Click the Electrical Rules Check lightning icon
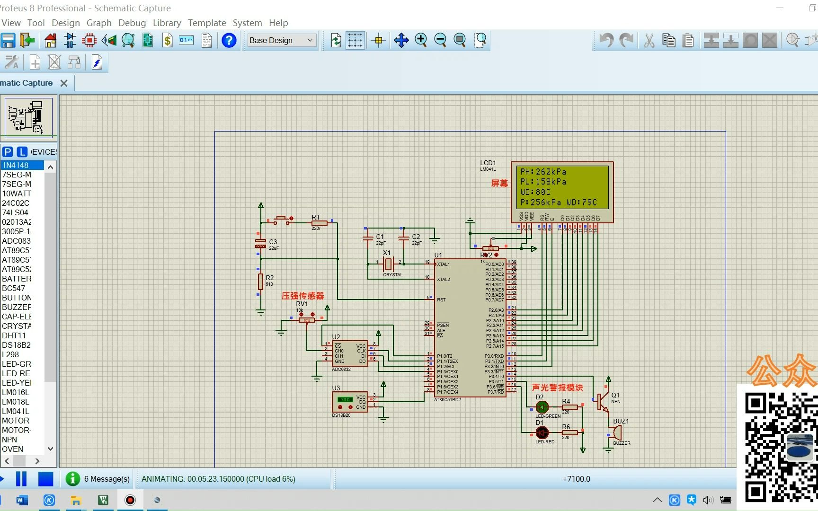818x511 pixels. (x=97, y=62)
